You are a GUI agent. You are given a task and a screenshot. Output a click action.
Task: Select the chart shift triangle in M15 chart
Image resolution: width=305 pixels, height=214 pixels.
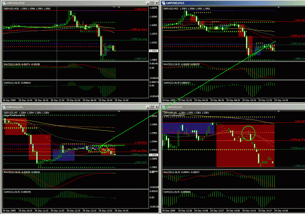click(279, 7)
